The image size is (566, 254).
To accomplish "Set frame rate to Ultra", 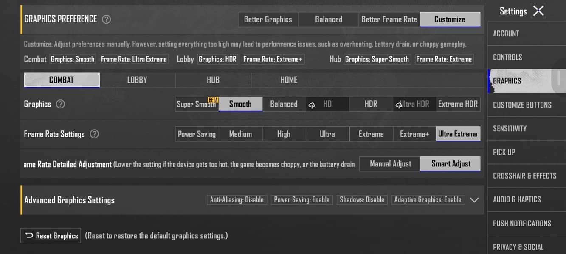I will tap(327, 134).
